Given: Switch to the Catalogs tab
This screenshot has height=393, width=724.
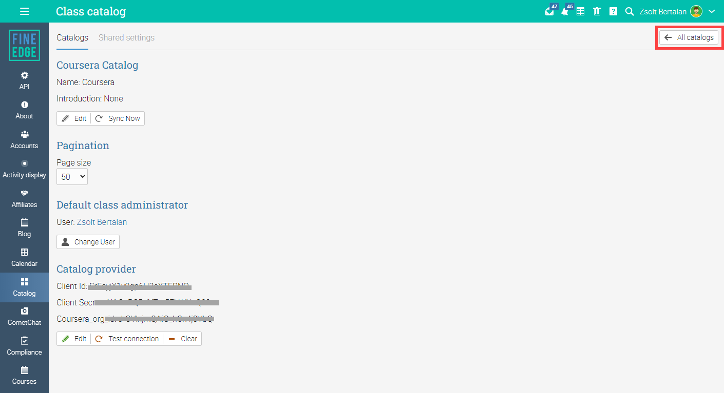Looking at the screenshot, I should tap(72, 38).
